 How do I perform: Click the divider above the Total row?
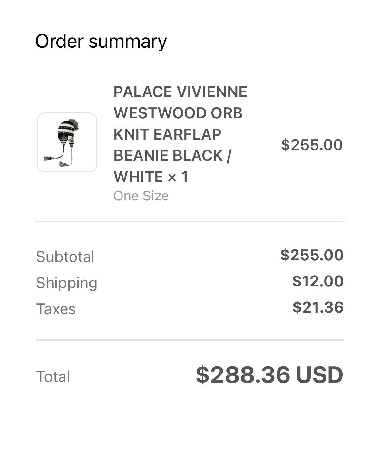pyautogui.click(x=190, y=340)
